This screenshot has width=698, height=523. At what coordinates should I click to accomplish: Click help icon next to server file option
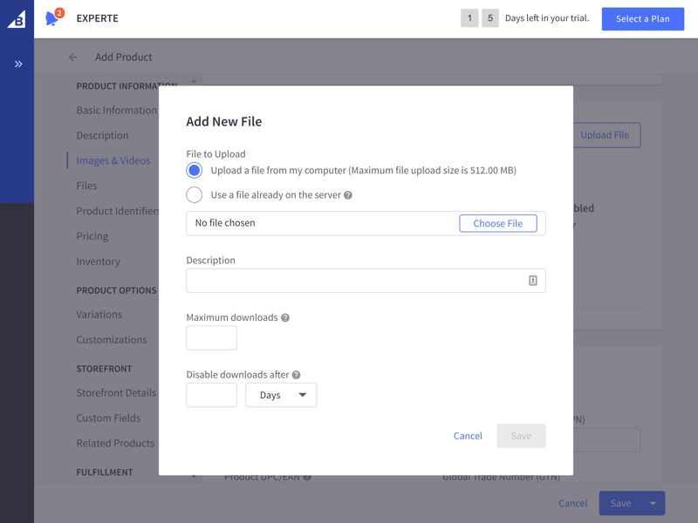click(348, 195)
